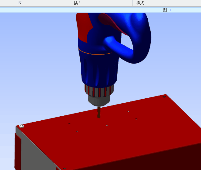Click the silver screw on box corner
Screen dimensions: 201x170
pyautogui.click(x=22, y=126)
